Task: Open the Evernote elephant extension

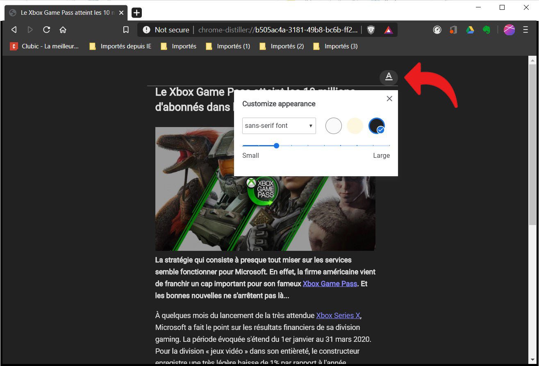Action: [486, 30]
